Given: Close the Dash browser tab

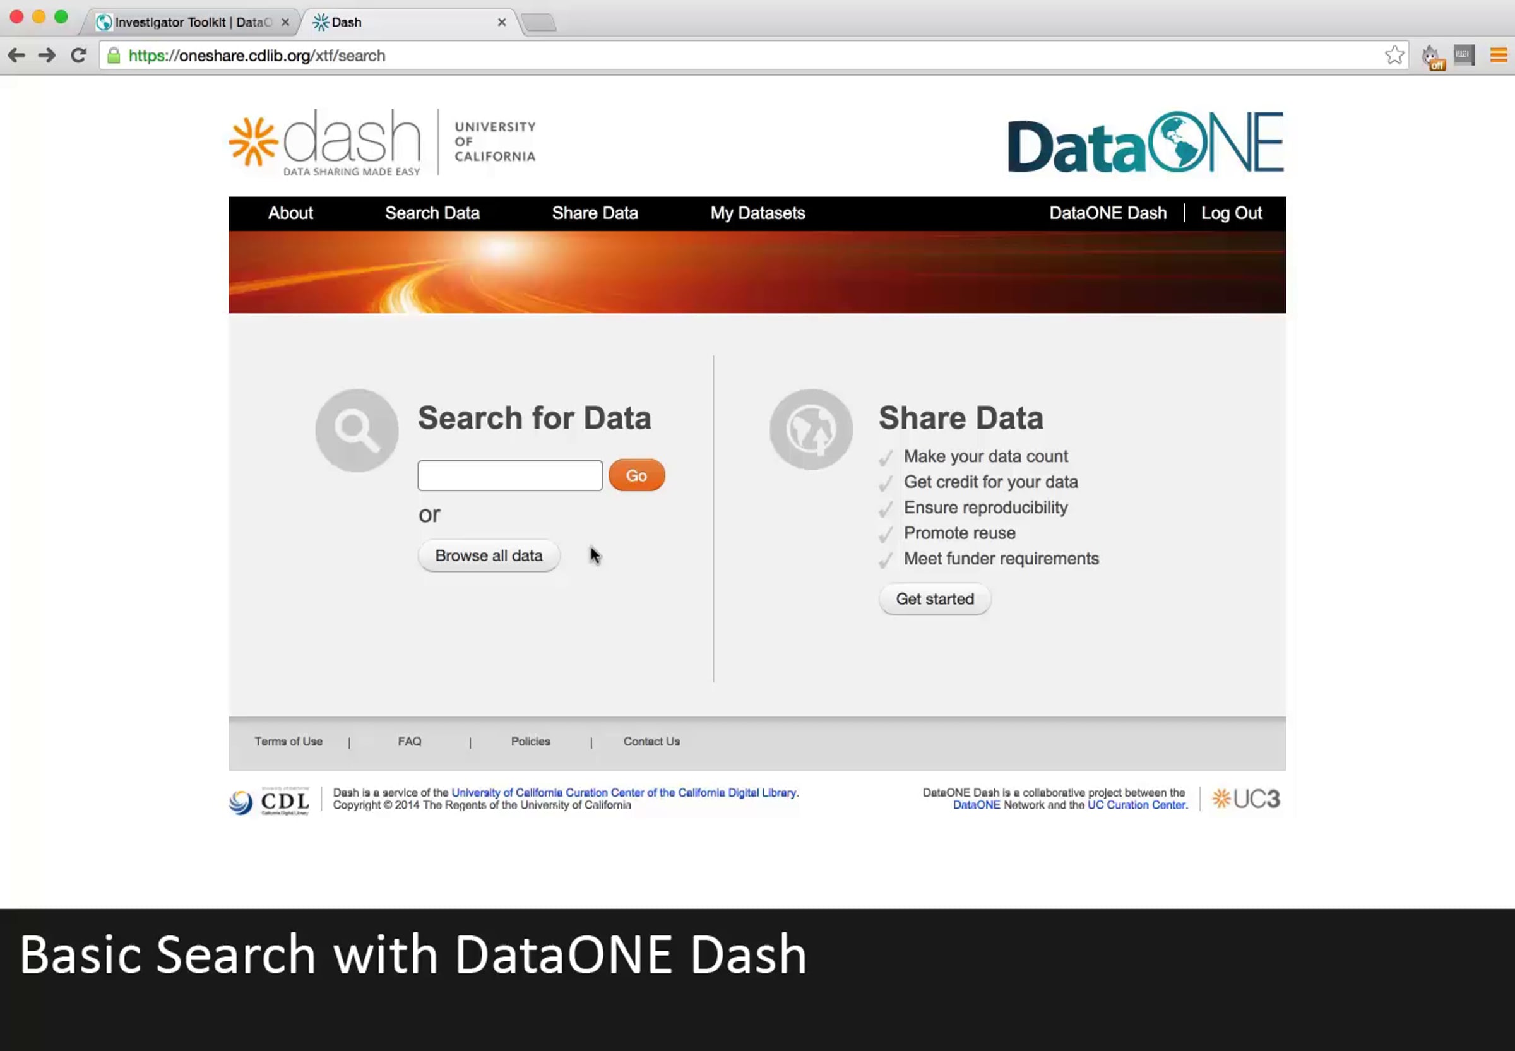Looking at the screenshot, I should pyautogui.click(x=502, y=22).
